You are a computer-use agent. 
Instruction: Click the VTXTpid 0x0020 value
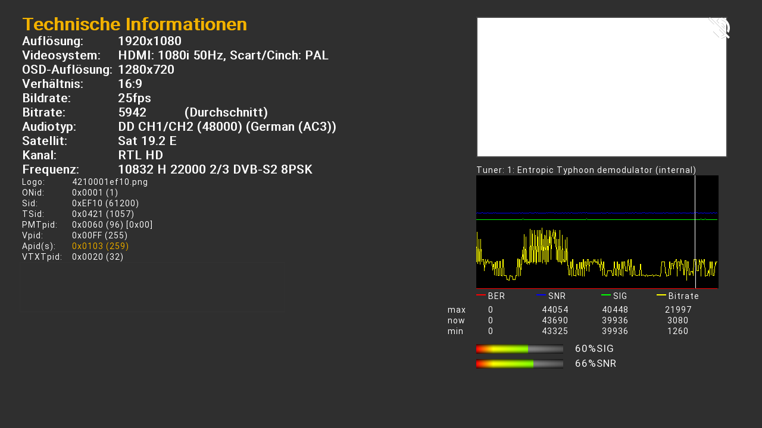[x=97, y=257]
